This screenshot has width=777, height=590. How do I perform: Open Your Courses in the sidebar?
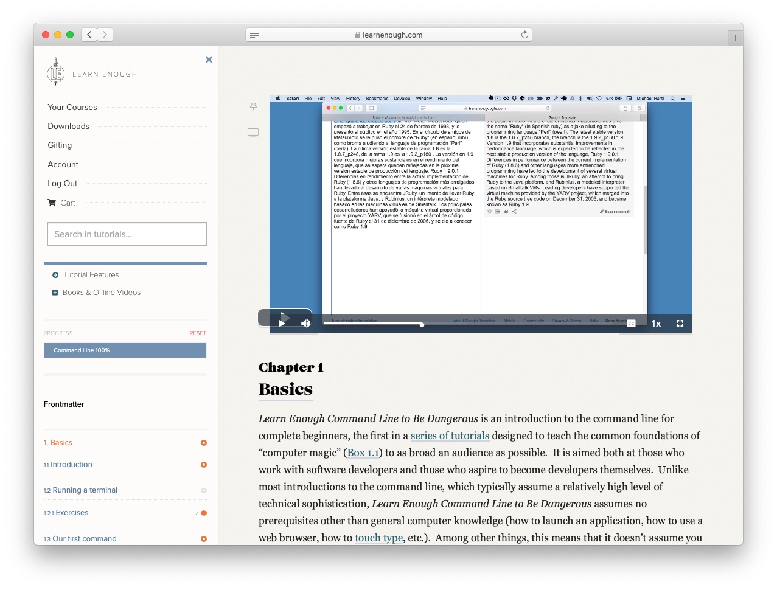coord(72,107)
